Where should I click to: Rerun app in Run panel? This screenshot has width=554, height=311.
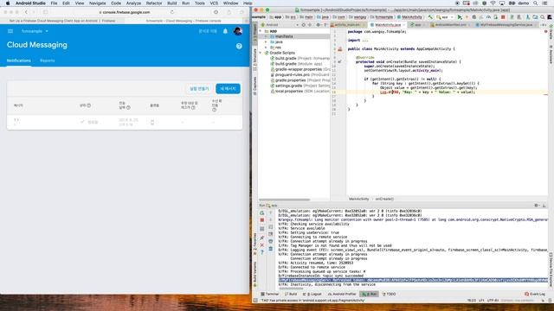click(x=261, y=213)
